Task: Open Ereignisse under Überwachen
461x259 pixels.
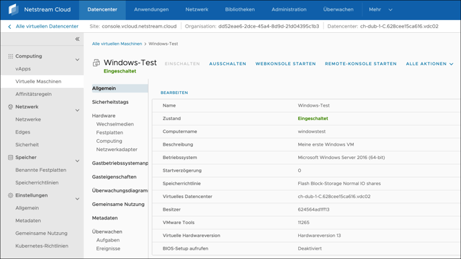Action: tap(108, 249)
